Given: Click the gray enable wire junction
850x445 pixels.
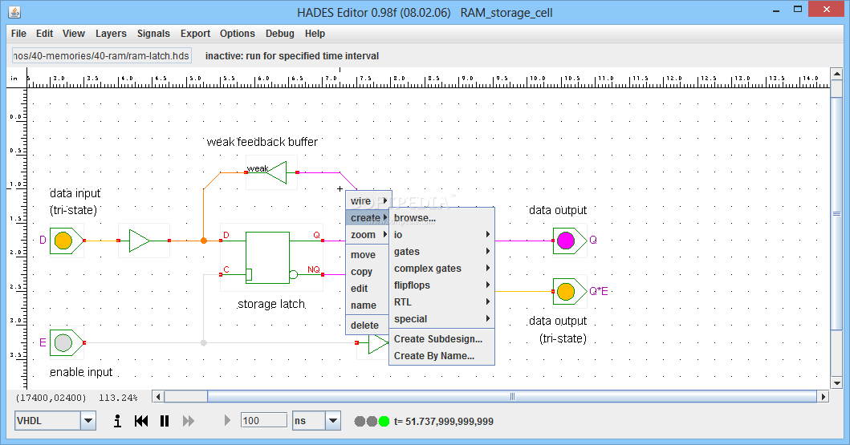Looking at the screenshot, I should [204, 342].
